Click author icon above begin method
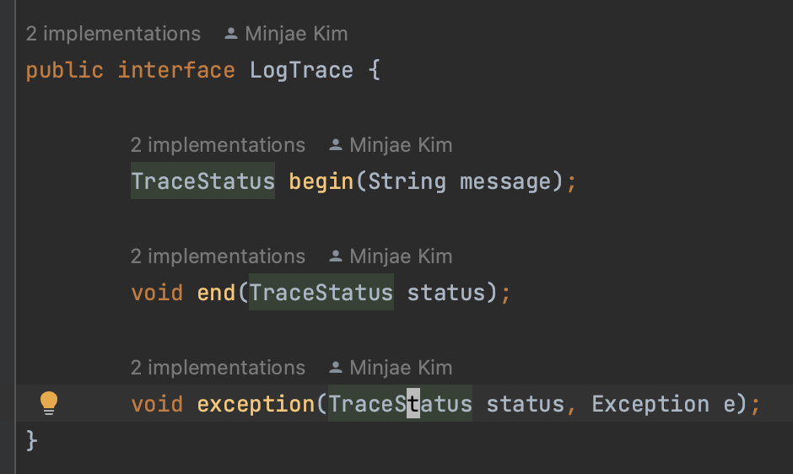The width and height of the screenshot is (793, 474). tap(335, 145)
